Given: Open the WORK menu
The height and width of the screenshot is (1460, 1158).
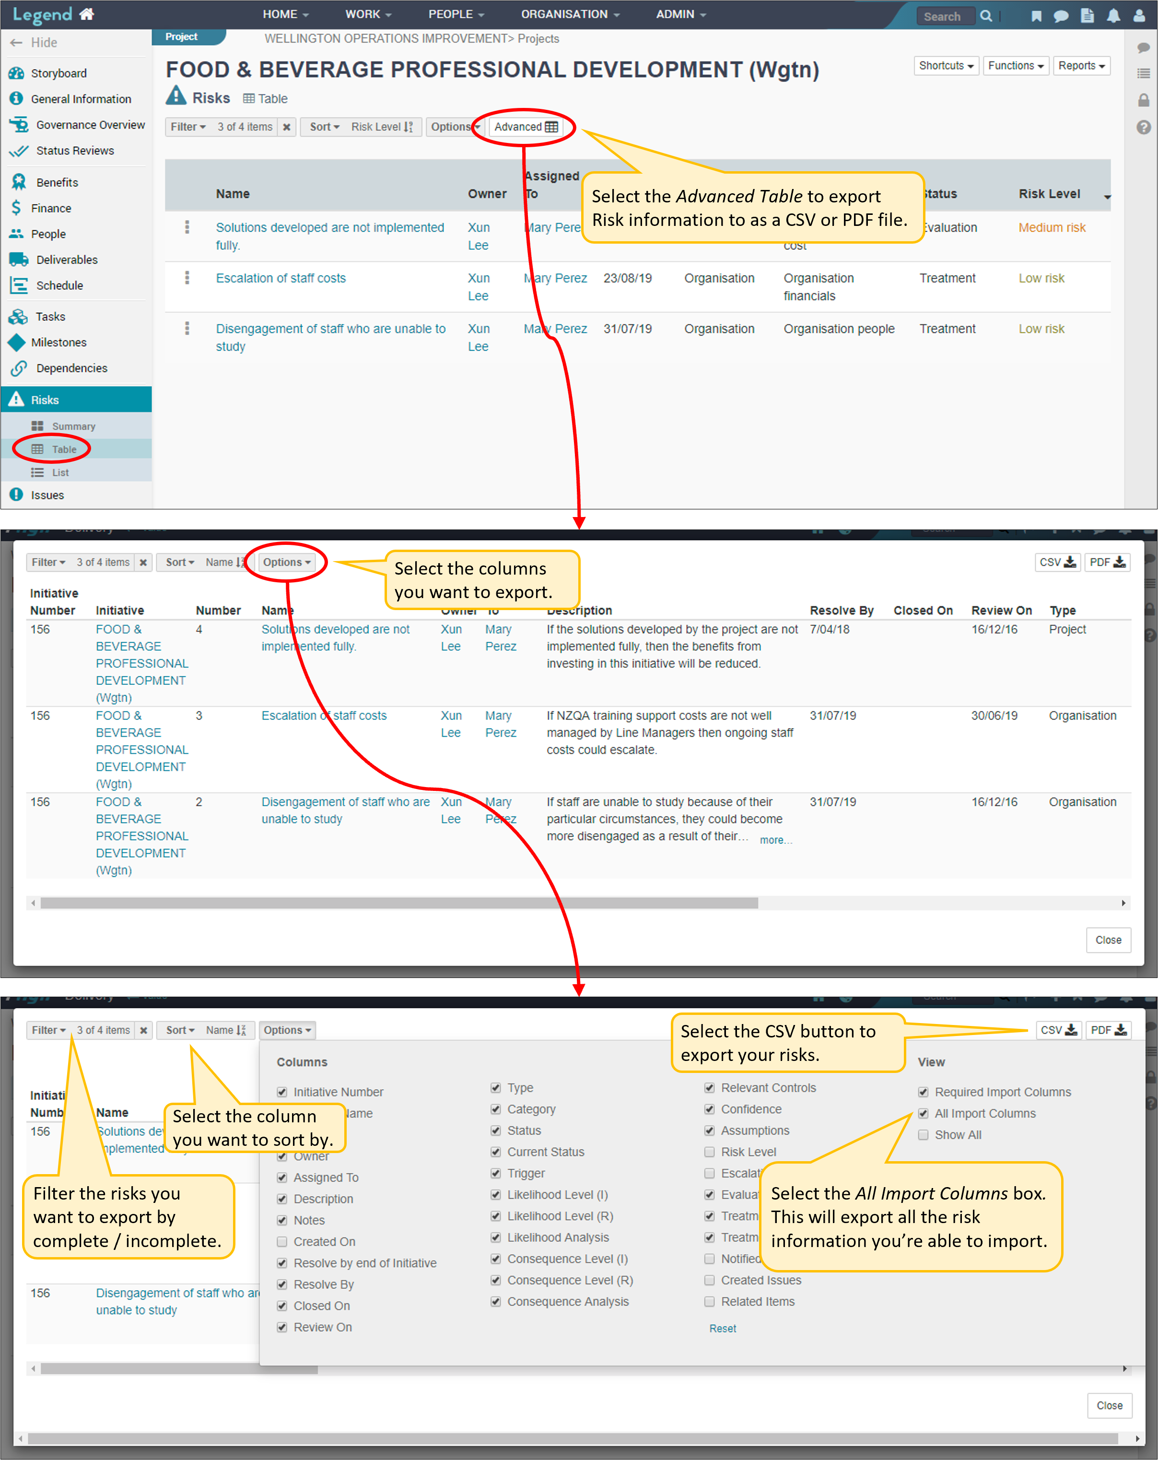Looking at the screenshot, I should 368,14.
